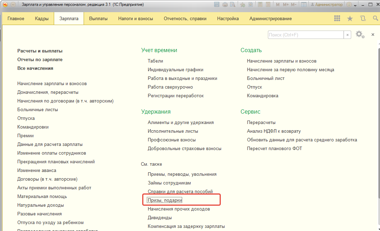Click the M memory button

coord(278,5)
